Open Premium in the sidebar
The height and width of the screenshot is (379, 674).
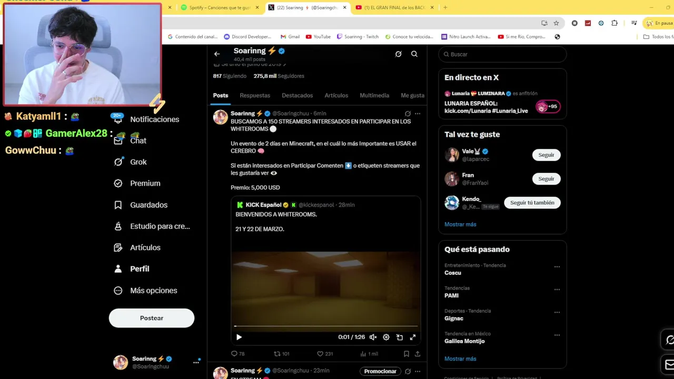(x=137, y=183)
